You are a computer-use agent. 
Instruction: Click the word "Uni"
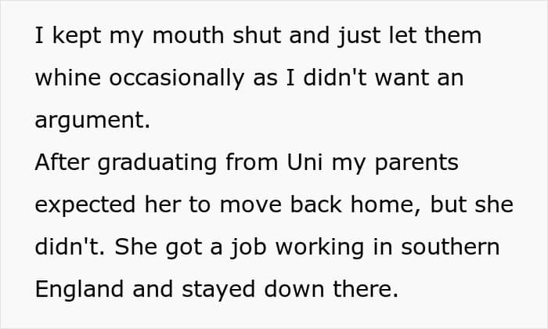click(305, 162)
